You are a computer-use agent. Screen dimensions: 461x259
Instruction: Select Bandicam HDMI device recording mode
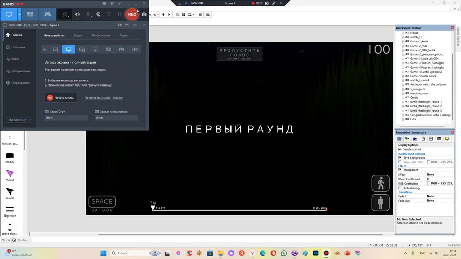click(x=30, y=14)
